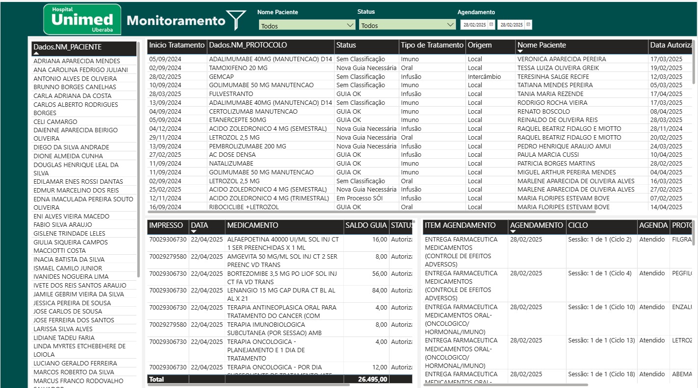Edit the Agendamento end date field

(x=512, y=24)
